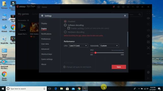Click the Personalize list icon under My games
Screen dimensions: 163x91
[x=28, y=20]
